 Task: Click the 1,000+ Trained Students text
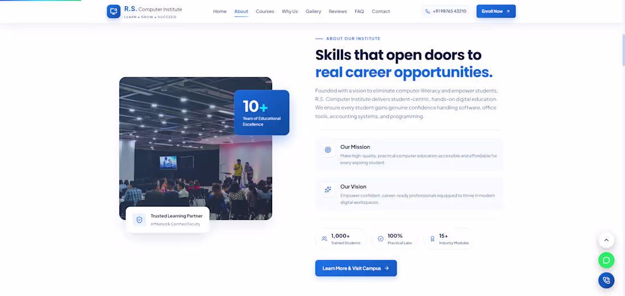(x=345, y=239)
